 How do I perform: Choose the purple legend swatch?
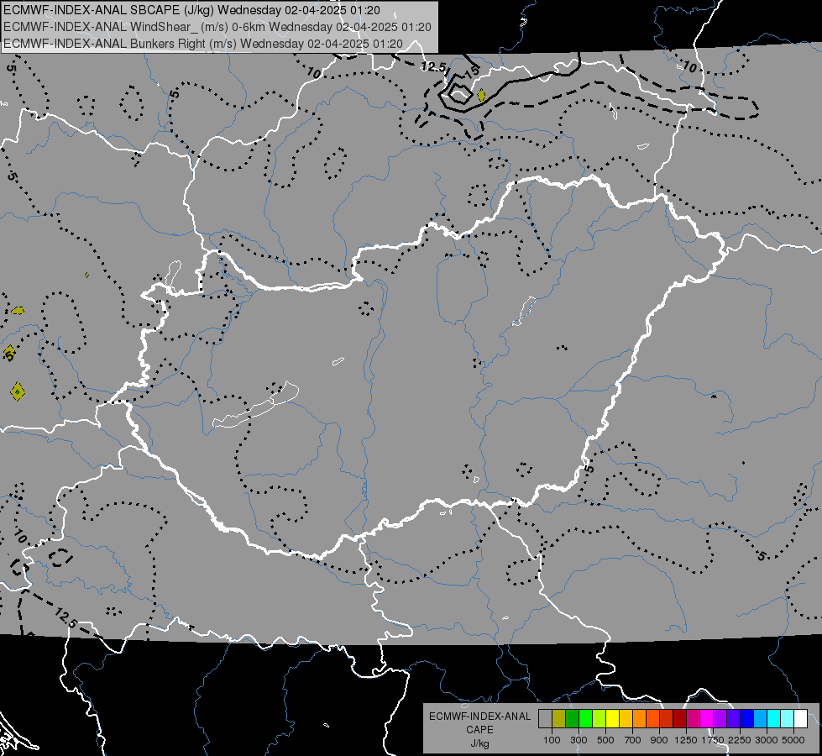pyautogui.click(x=720, y=719)
